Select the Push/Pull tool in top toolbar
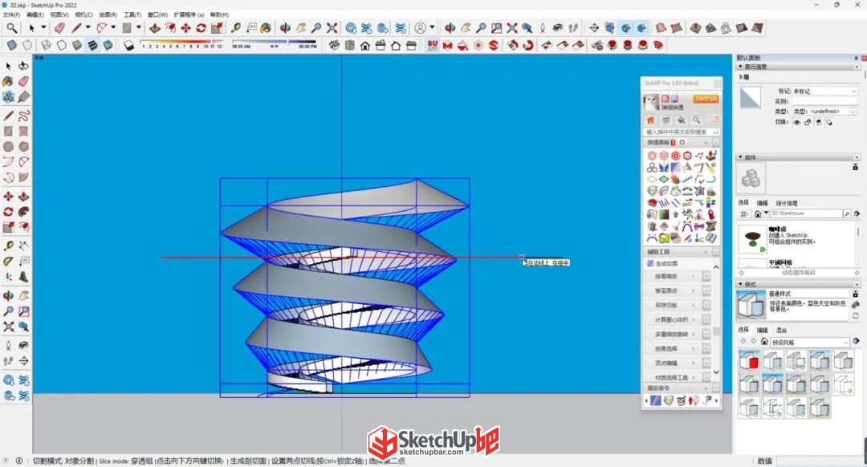This screenshot has height=467, width=867. point(156,27)
